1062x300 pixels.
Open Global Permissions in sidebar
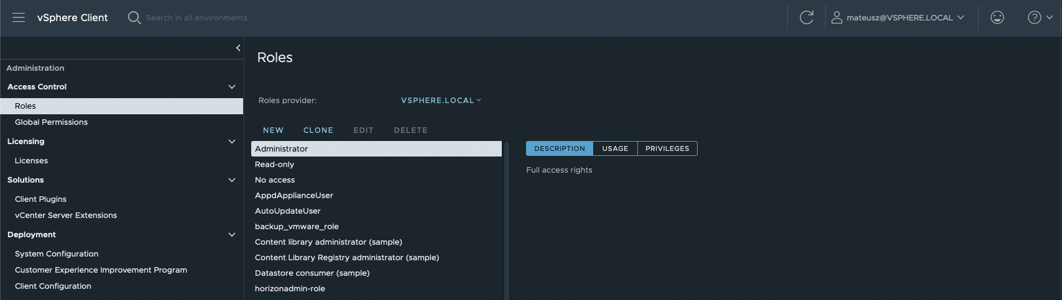(51, 122)
